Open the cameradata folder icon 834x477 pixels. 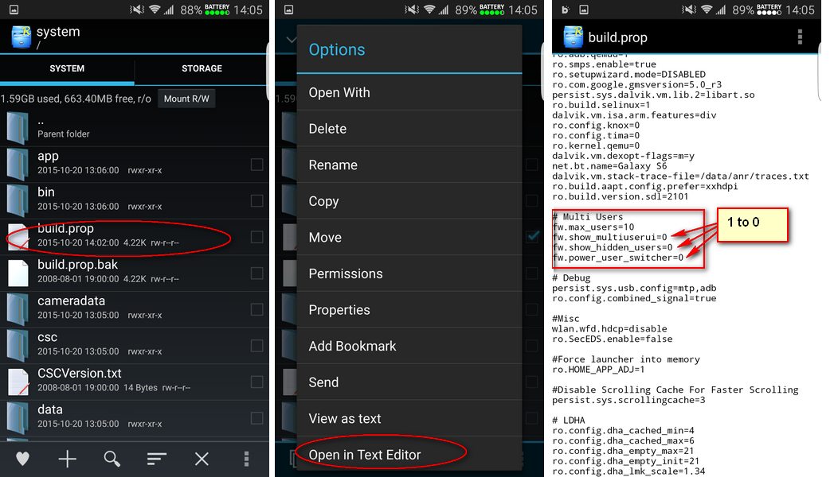(x=18, y=309)
